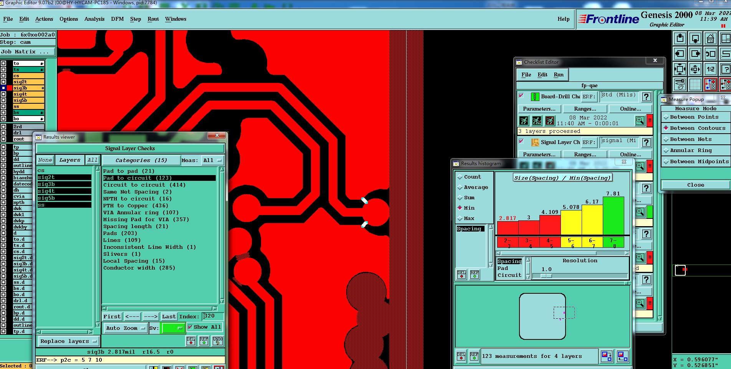Toggle Board-Drill Check checkbox in Checklist Editor
731x369 pixels.
click(x=521, y=96)
